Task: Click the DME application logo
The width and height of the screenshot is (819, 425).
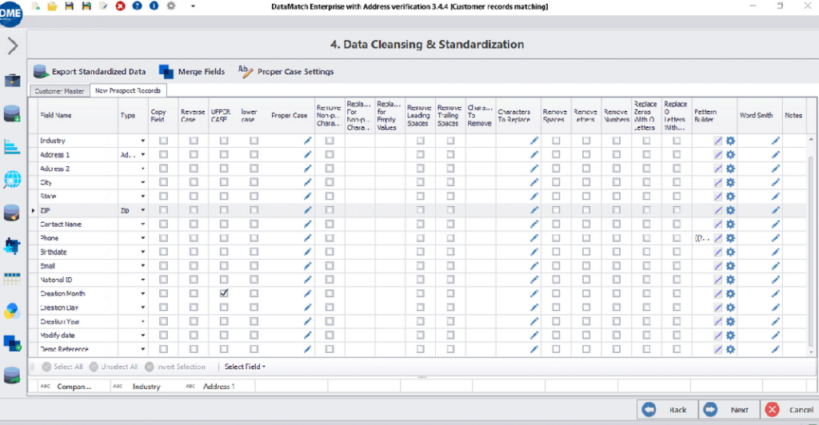Action: [10, 14]
